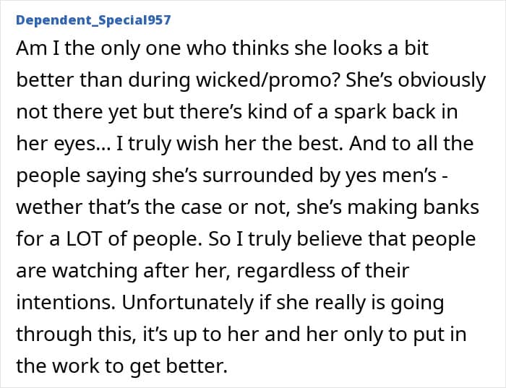This screenshot has width=506, height=388.
Task: Click the phrase "through this," in the text
Action: click(76, 334)
